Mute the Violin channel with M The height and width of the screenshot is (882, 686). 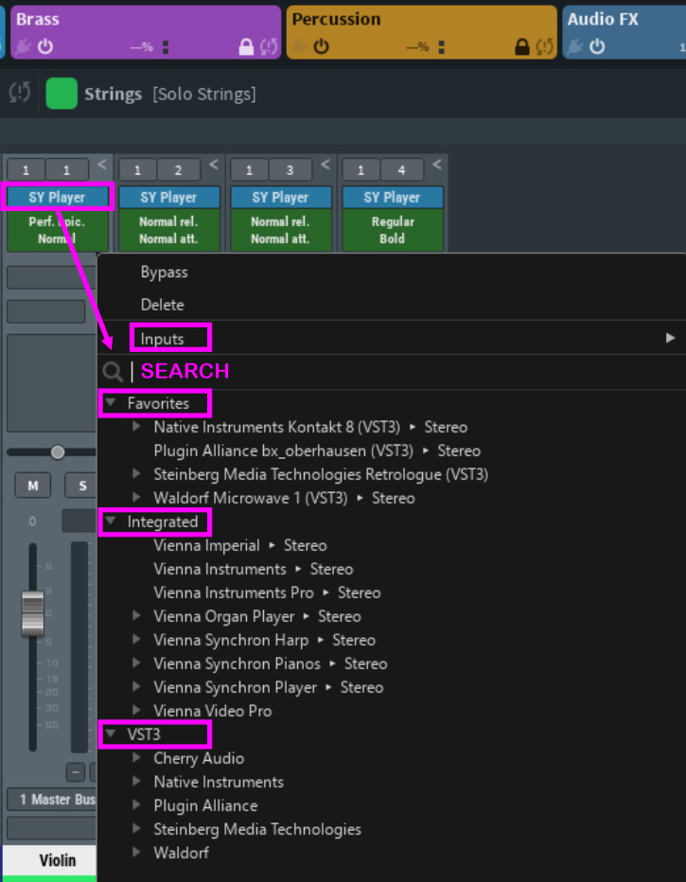tap(33, 485)
